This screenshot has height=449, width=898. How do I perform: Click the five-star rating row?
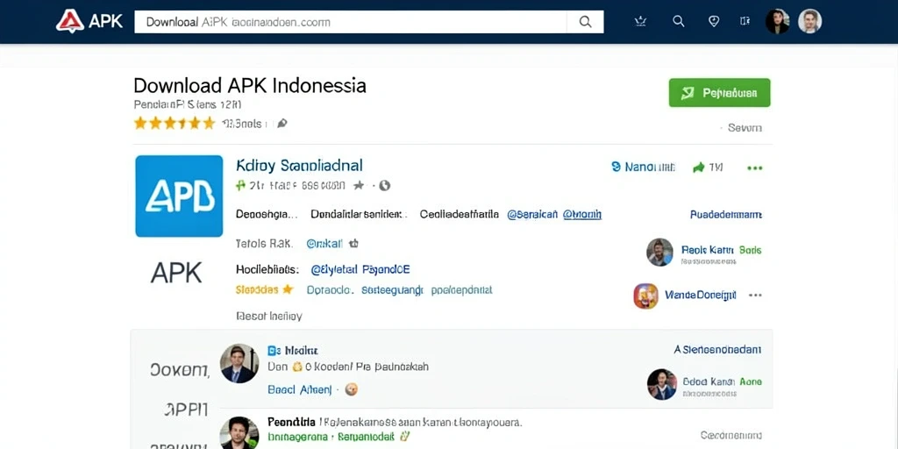175,123
